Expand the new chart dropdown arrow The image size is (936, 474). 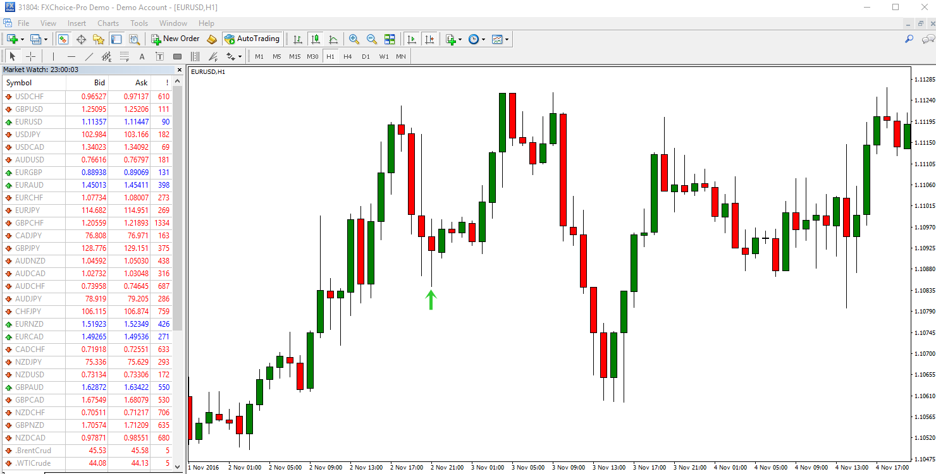[x=22, y=39]
